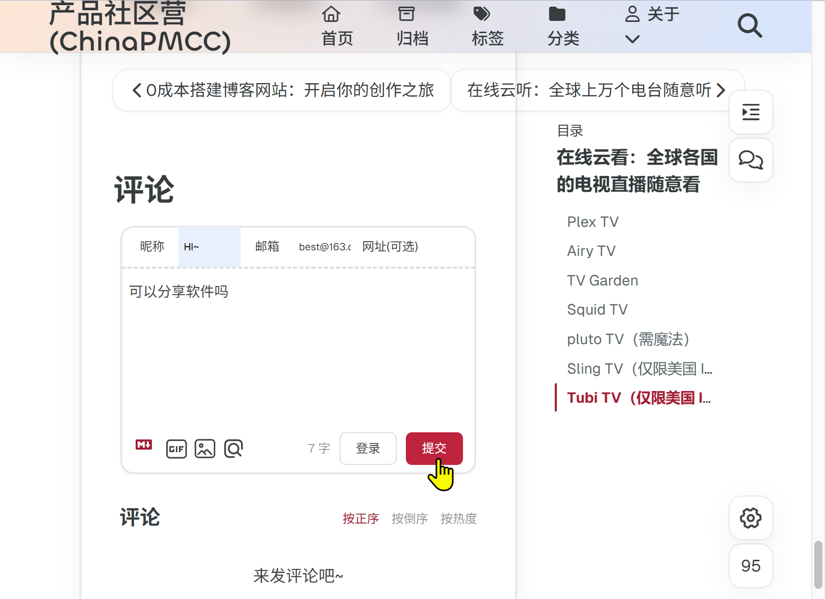The width and height of the screenshot is (825, 599).
Task: Go to 首页 home page
Action: [x=337, y=27]
